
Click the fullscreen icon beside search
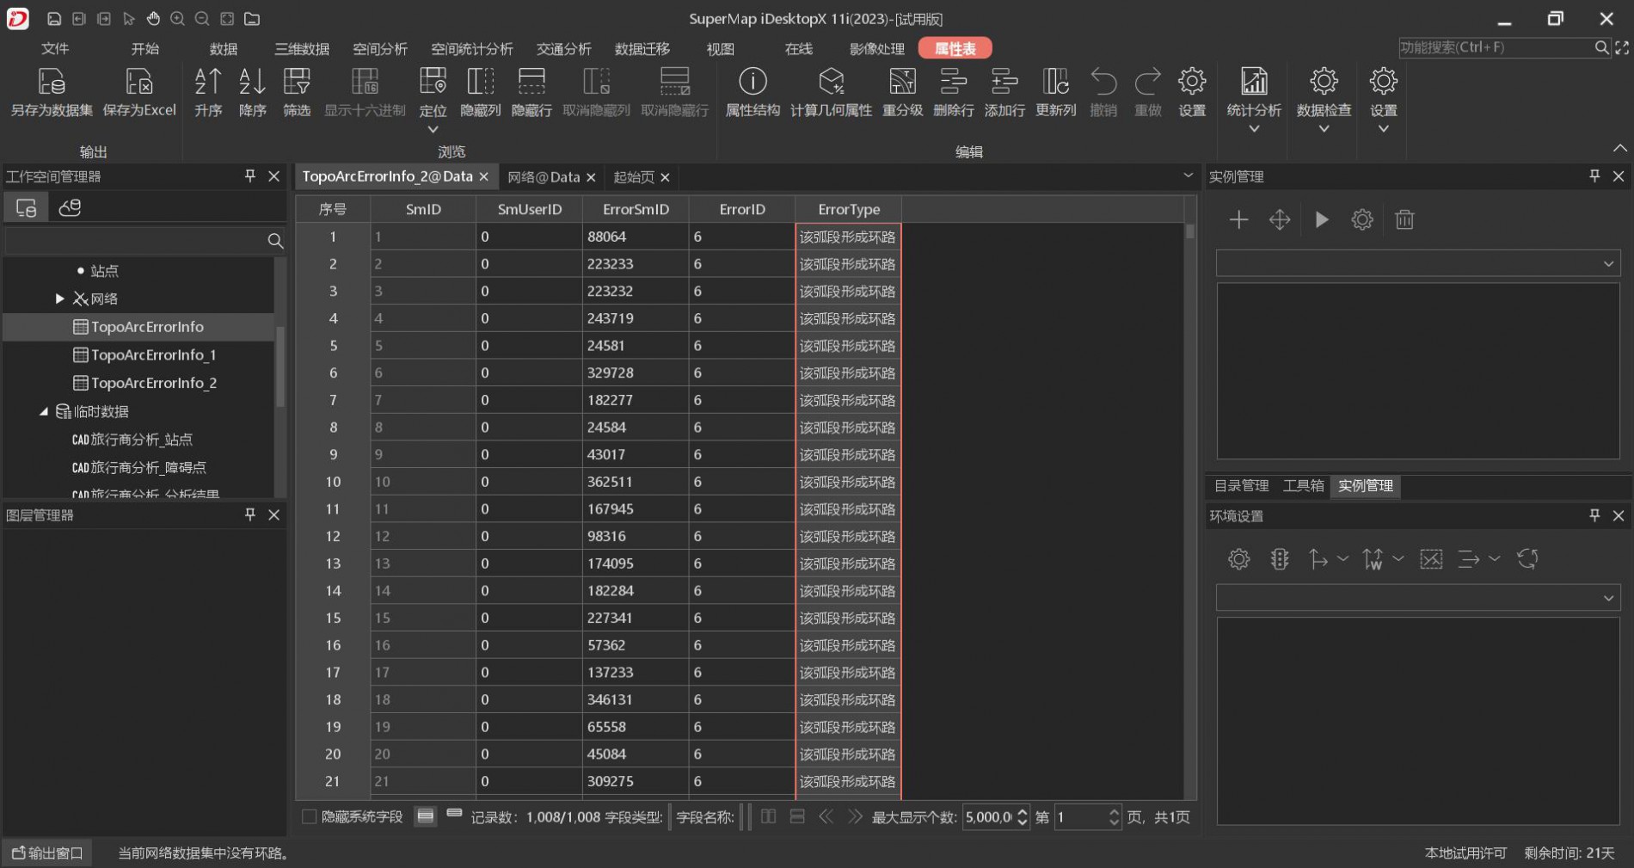pos(1622,47)
